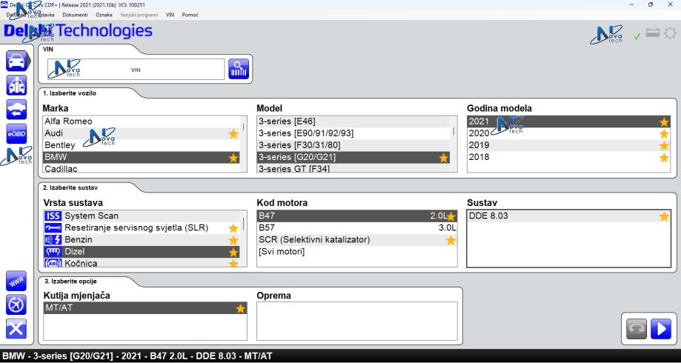The width and height of the screenshot is (681, 363).
Task: Click the blue X exit icon
Action: point(16,329)
